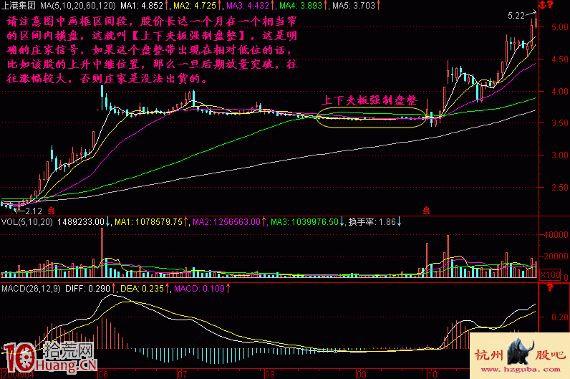Click the MACD(26,12,9) indicator label
The height and width of the screenshot is (379, 570).
(31, 289)
